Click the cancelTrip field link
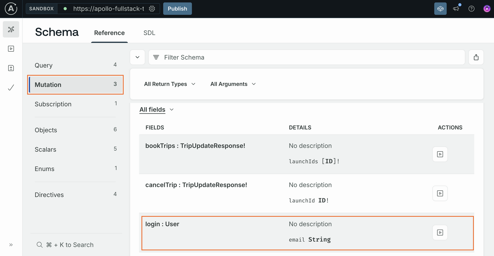 pyautogui.click(x=161, y=185)
